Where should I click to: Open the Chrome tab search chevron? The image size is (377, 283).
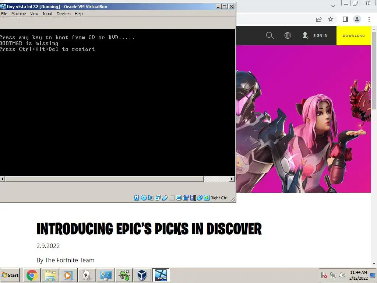tap(333, 6)
